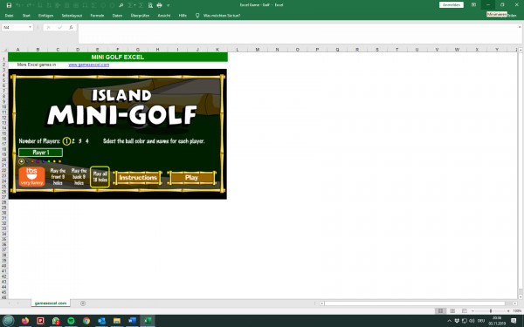Select 2 players option
The height and width of the screenshot is (327, 524).
click(x=73, y=141)
